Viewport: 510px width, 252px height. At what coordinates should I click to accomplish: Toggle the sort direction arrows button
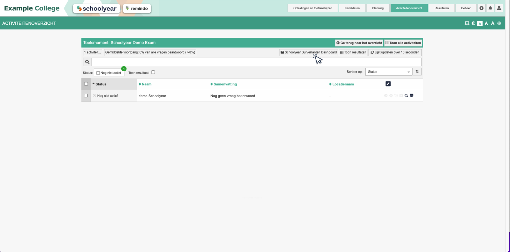click(417, 72)
